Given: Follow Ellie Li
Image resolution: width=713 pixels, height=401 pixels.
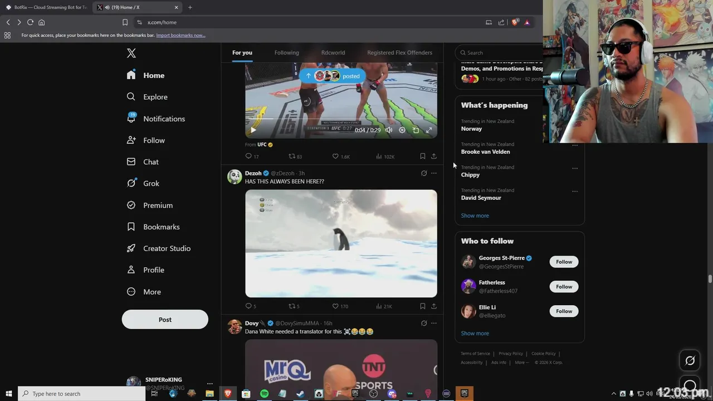Looking at the screenshot, I should coord(564,311).
